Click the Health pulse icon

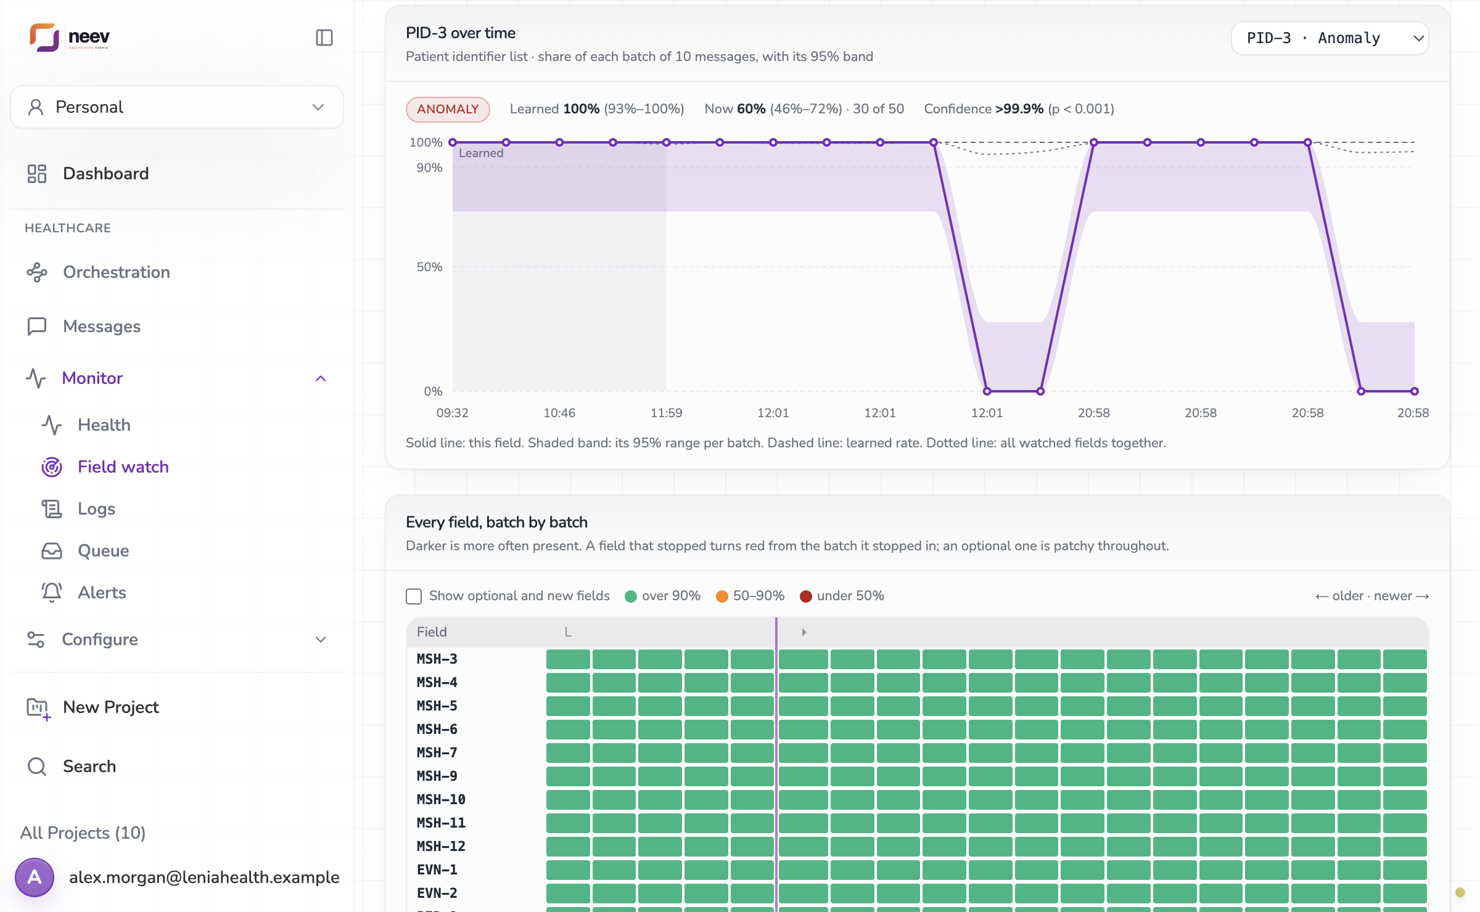(x=52, y=425)
